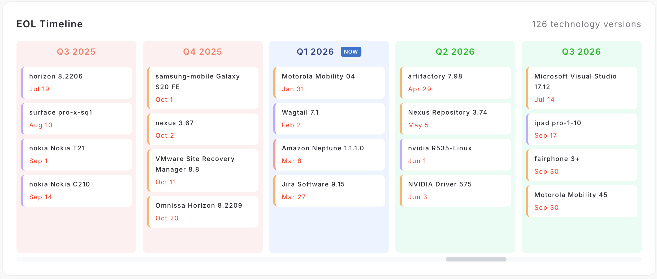657x279 pixels.
Task: Click the nokia Nokia C210 card
Action: pos(76,191)
